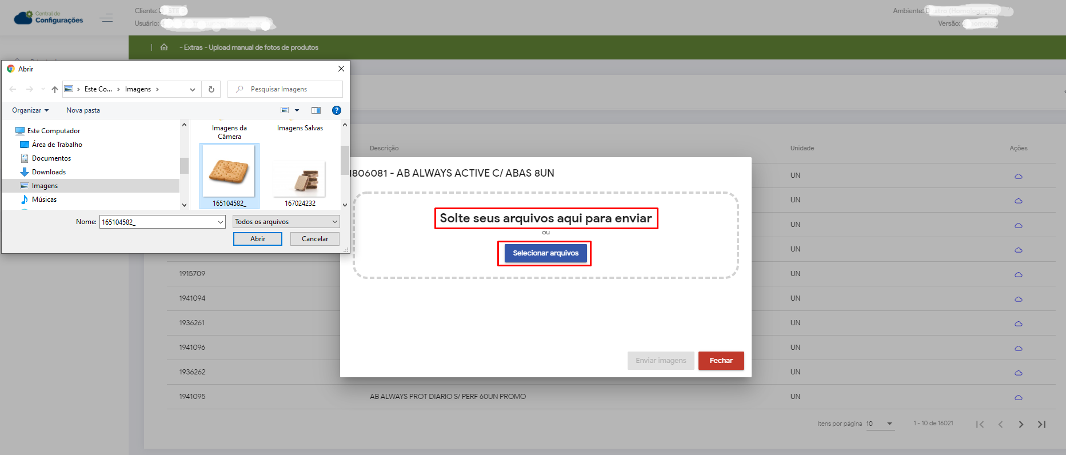Expand the recent locations dropdown

43,89
